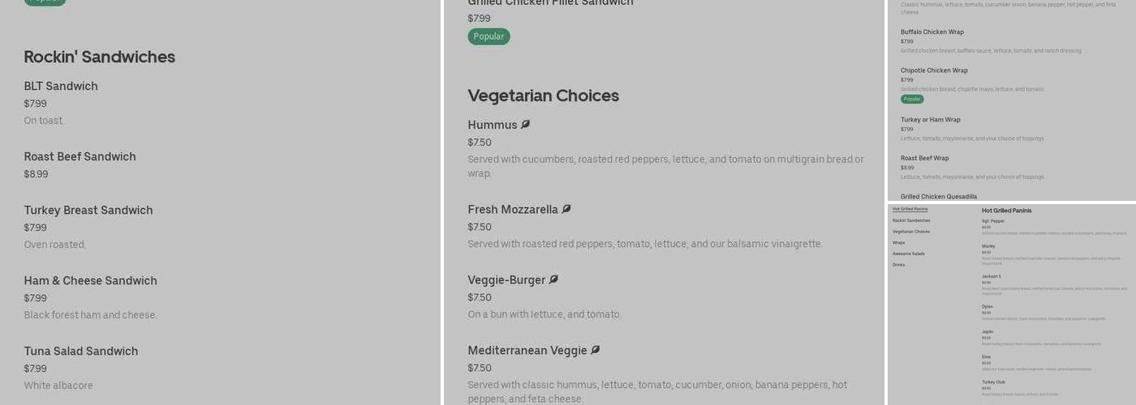Click the Popular badge under Grilled Chicken Fillet
1136x405 pixels.
click(488, 36)
